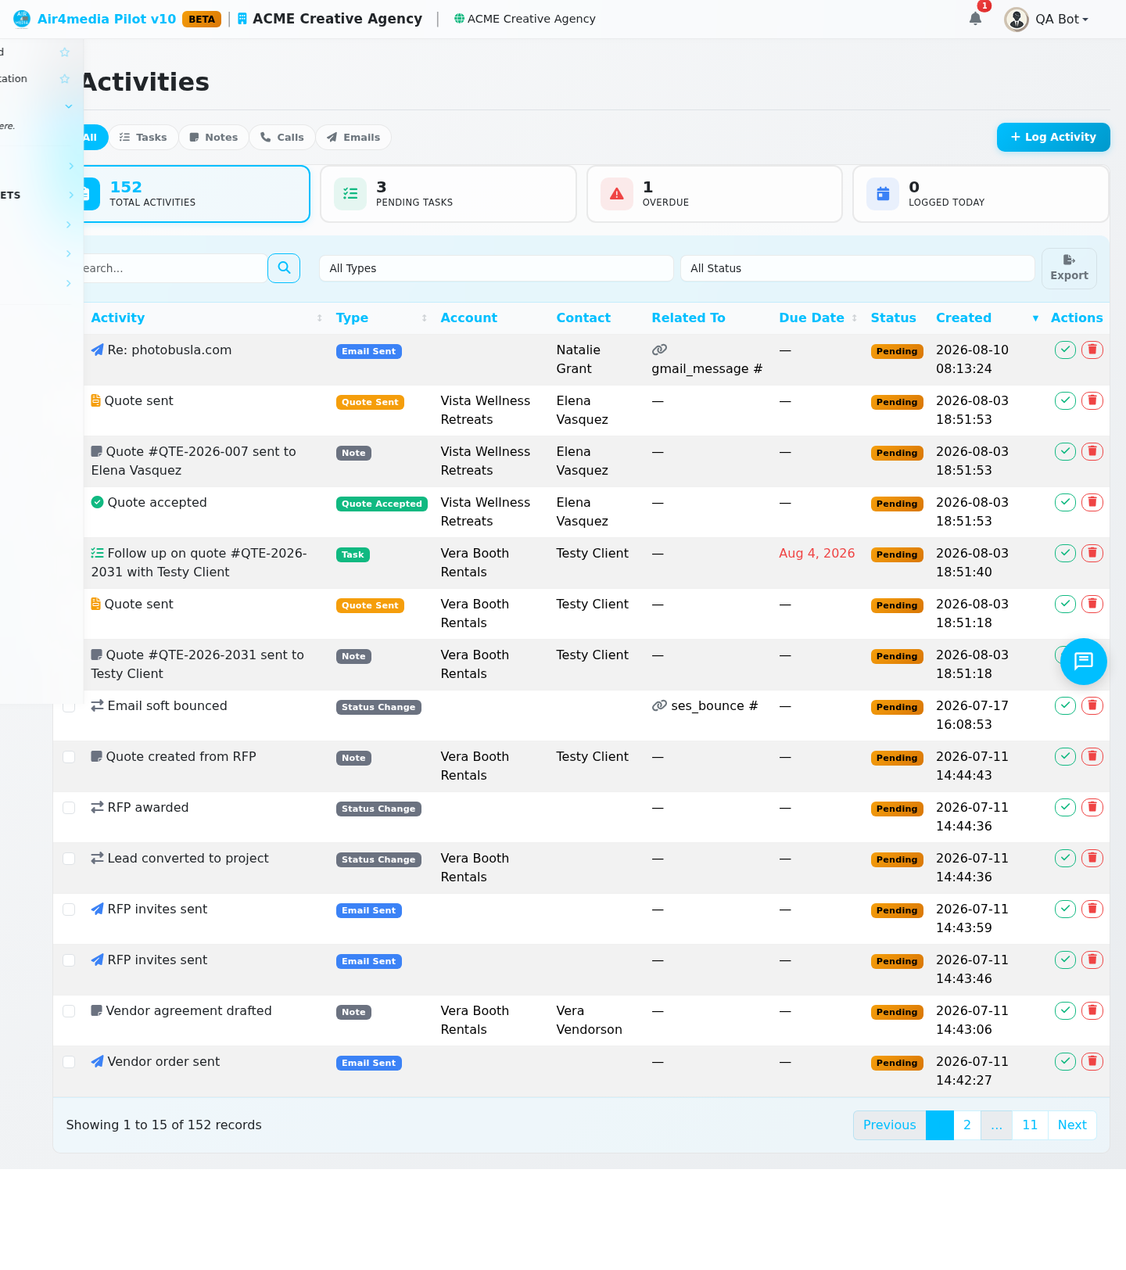Mark 'Re: photobusla.com' activity as complete

(1065, 350)
